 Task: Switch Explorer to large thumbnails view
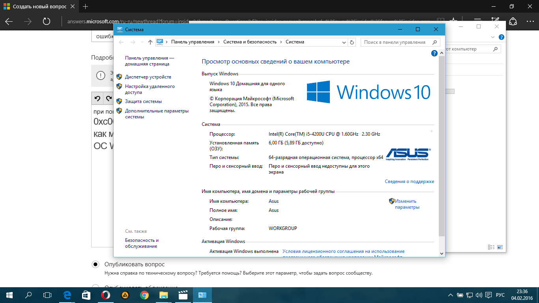pos(500,247)
